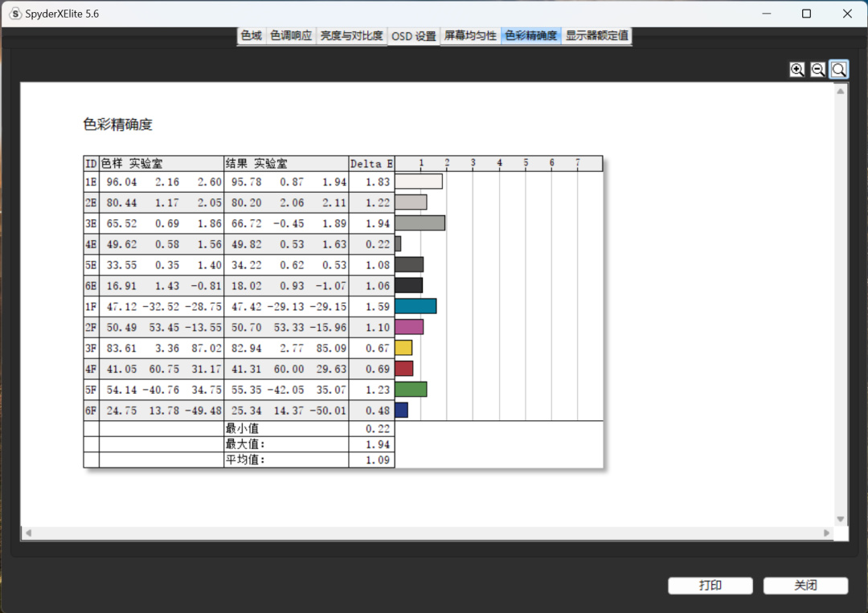This screenshot has height=613, width=868.
Task: Click the result value 60.00 in row 4F
Action: click(x=289, y=369)
